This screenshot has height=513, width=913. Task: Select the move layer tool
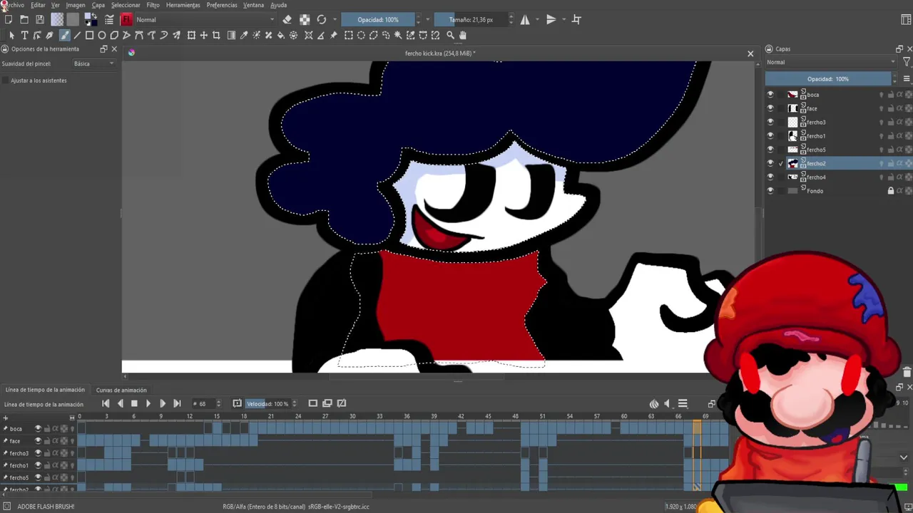[x=203, y=35]
